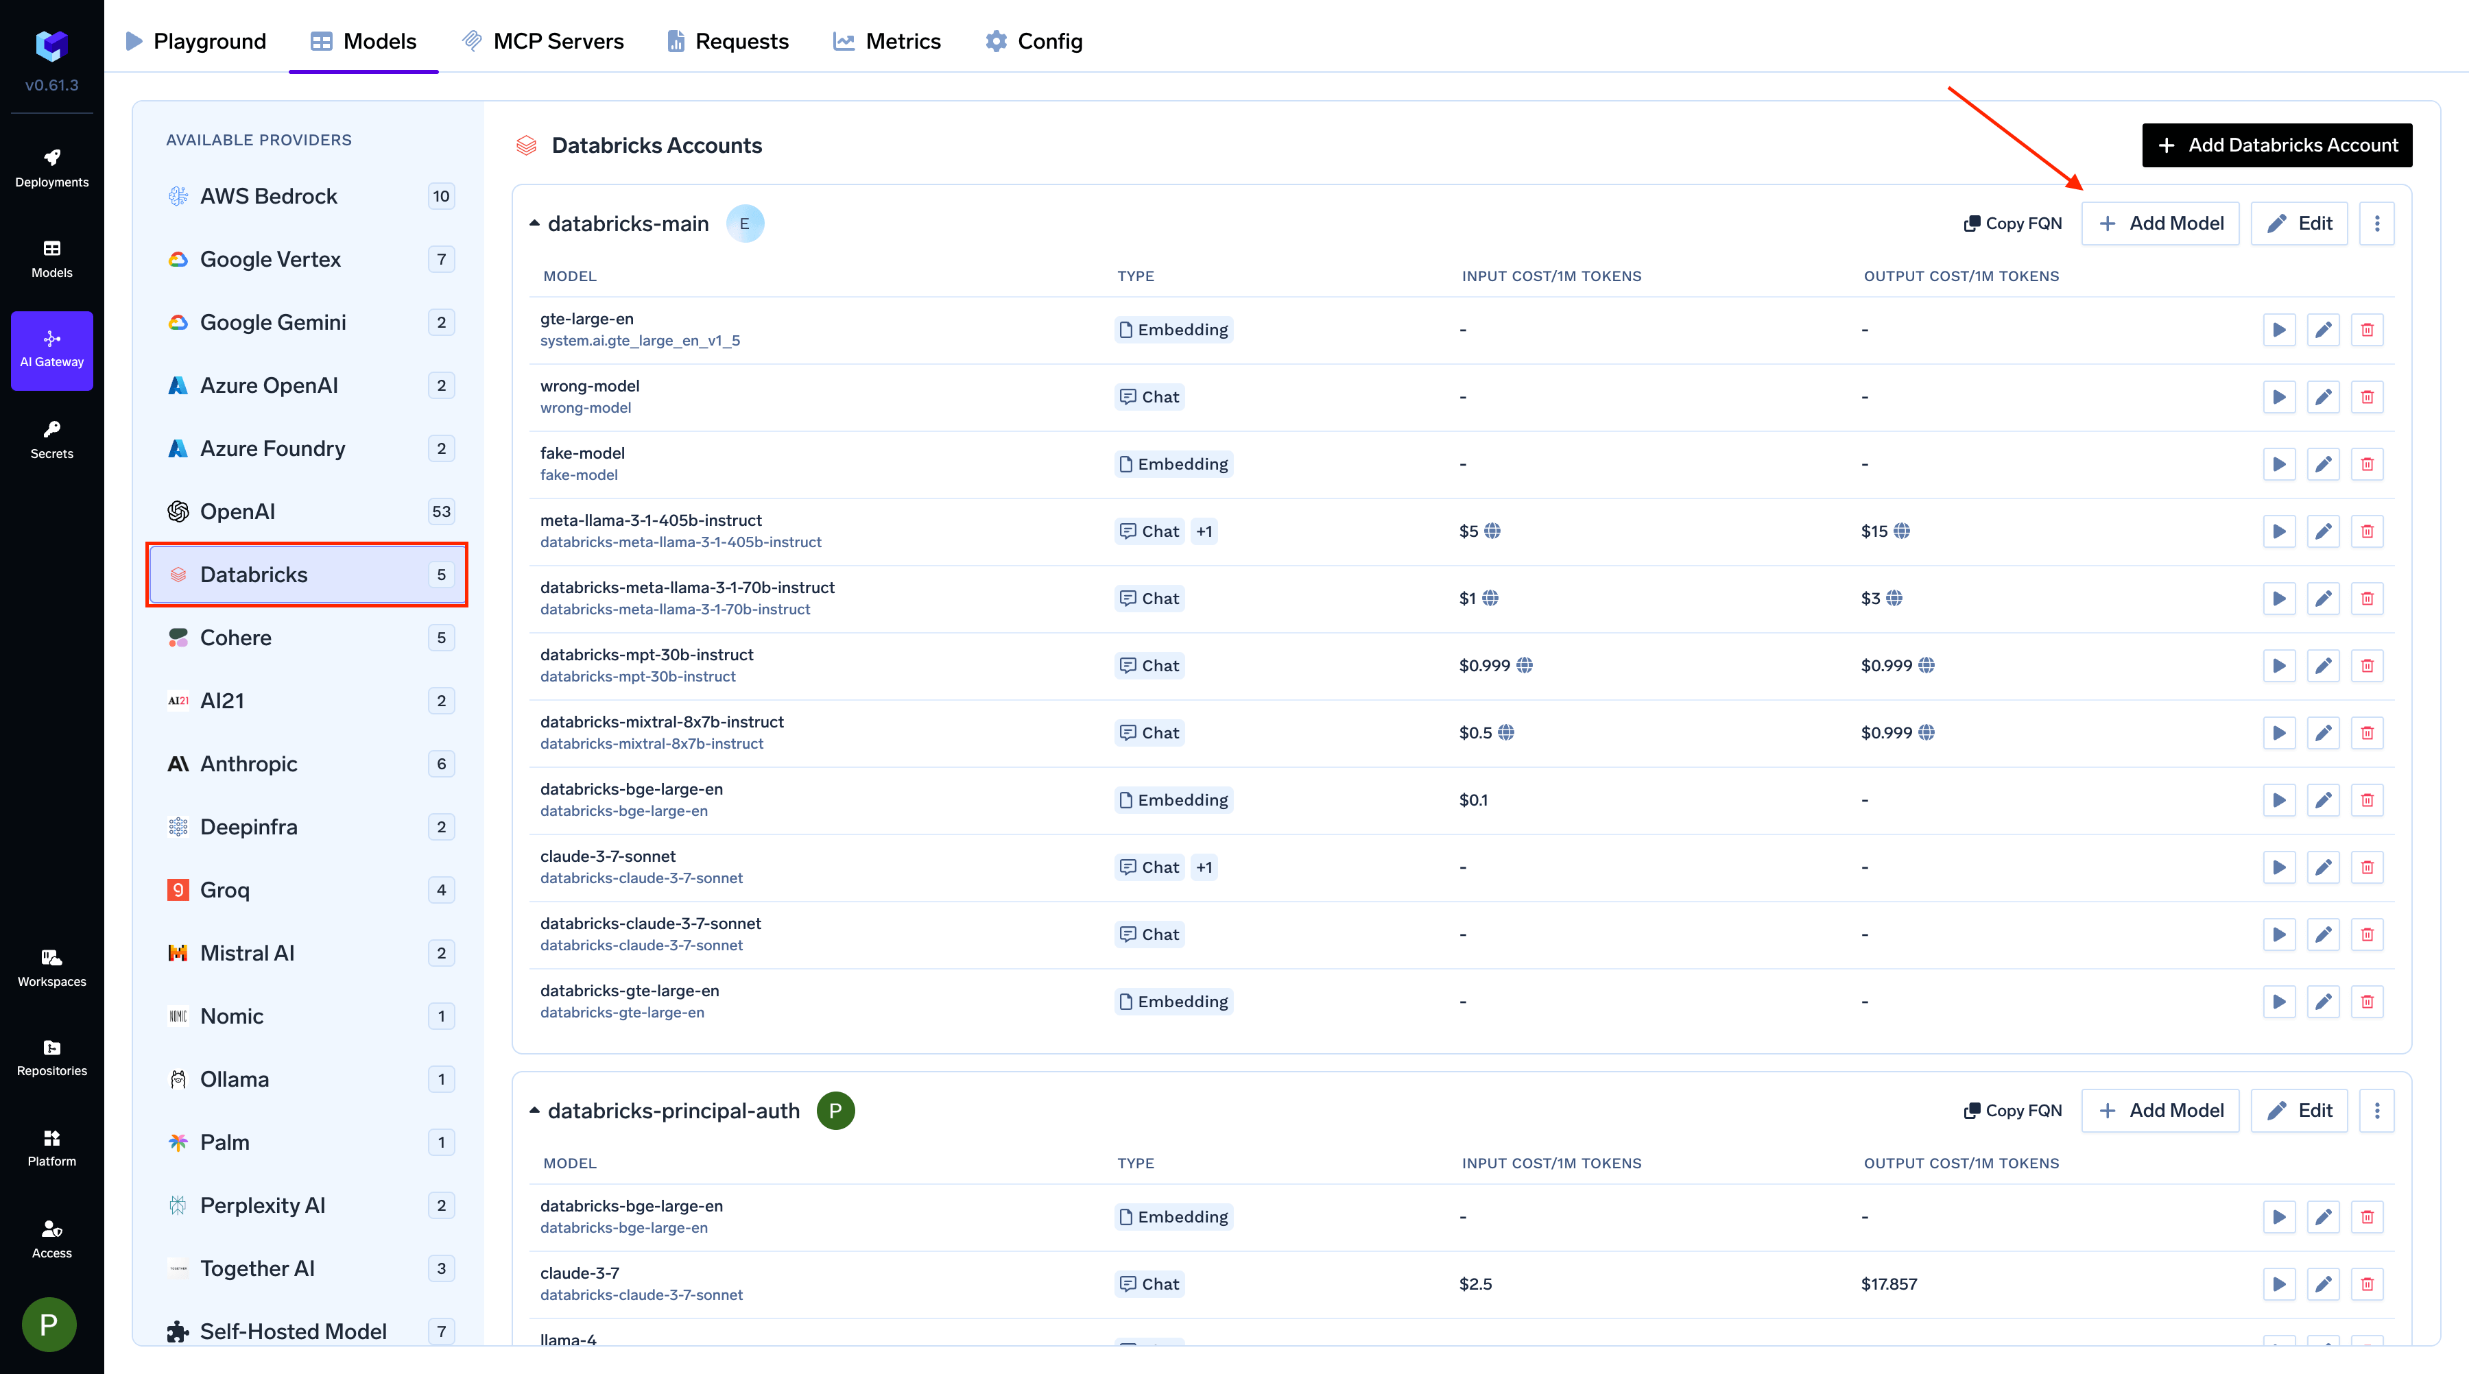Select the Anthropic provider
The height and width of the screenshot is (1374, 2469).
click(x=248, y=764)
